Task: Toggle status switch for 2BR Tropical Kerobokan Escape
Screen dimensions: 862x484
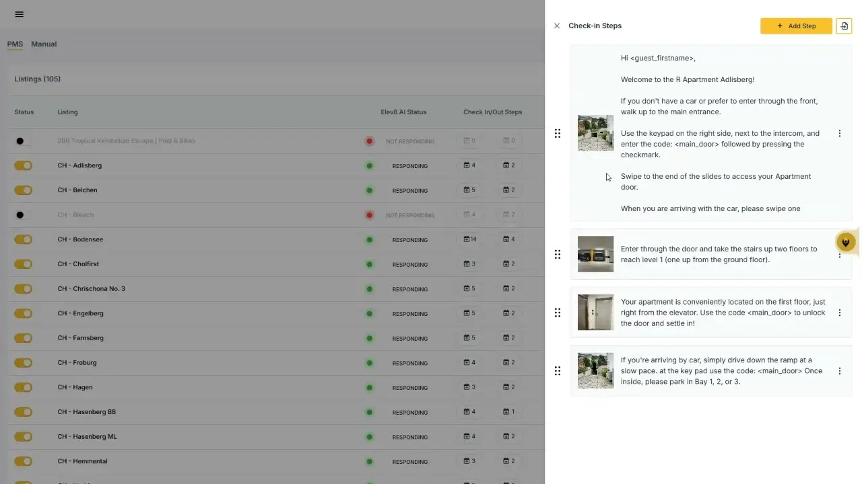Action: [23, 140]
